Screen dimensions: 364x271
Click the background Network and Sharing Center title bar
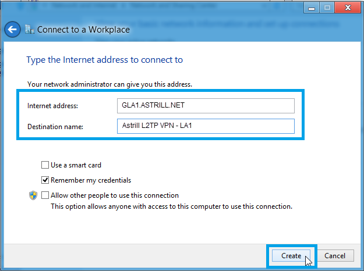[146, 5]
